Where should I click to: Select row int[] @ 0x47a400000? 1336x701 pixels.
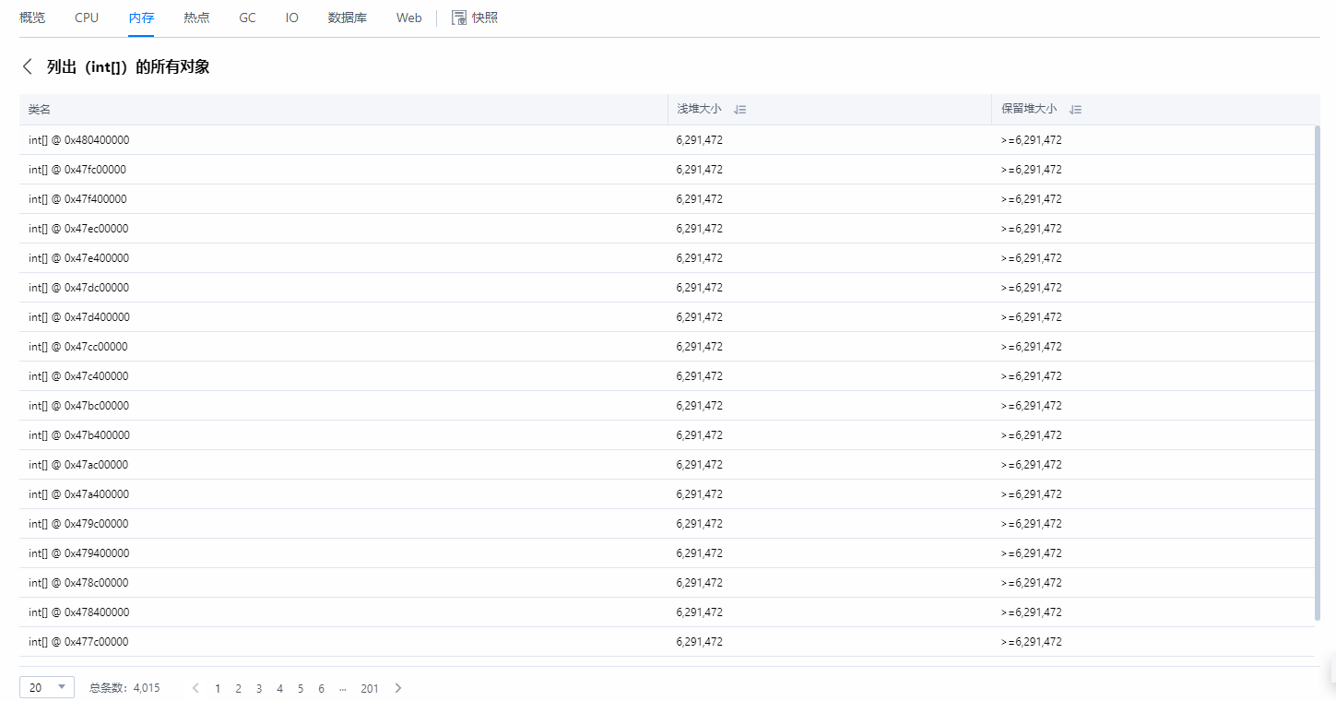coord(667,494)
